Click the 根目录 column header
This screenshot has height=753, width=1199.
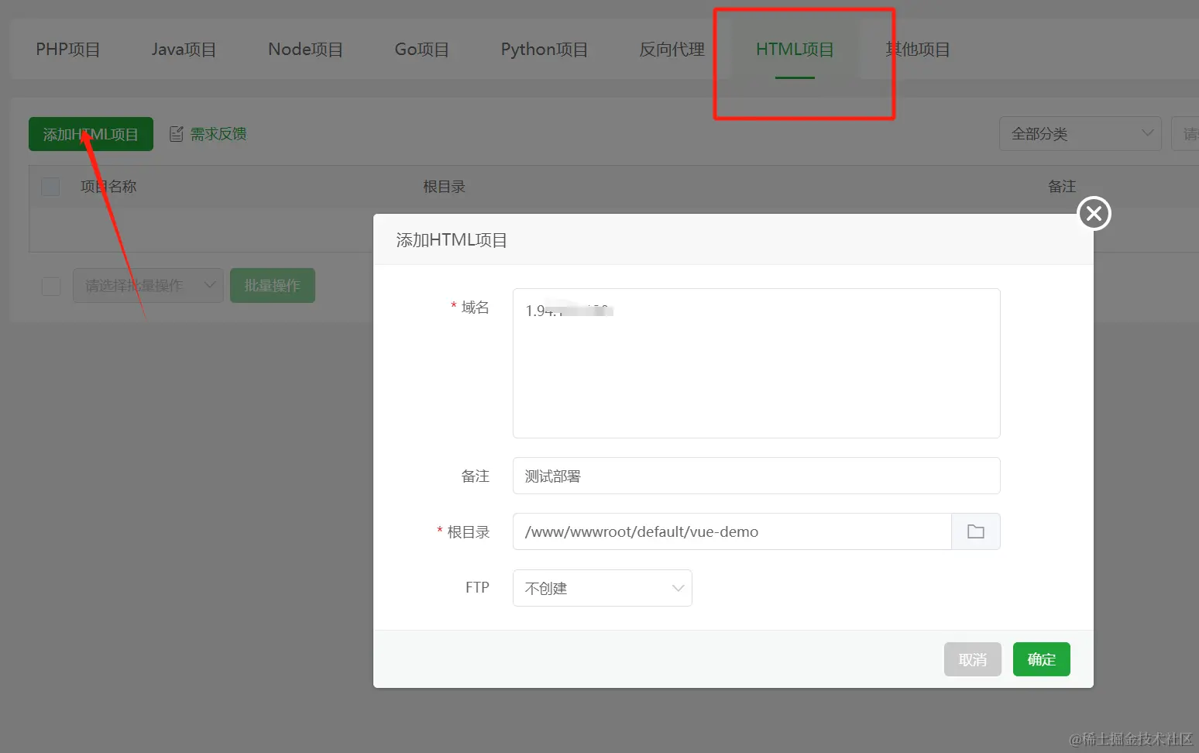tap(444, 187)
